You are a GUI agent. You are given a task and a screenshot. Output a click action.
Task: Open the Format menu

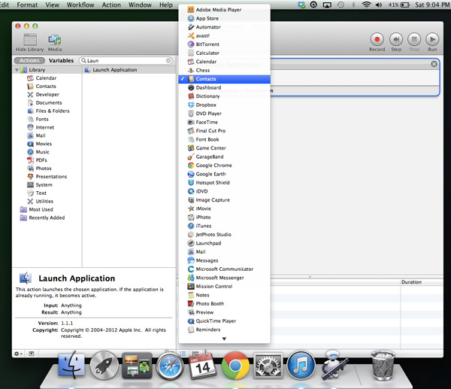pos(27,5)
